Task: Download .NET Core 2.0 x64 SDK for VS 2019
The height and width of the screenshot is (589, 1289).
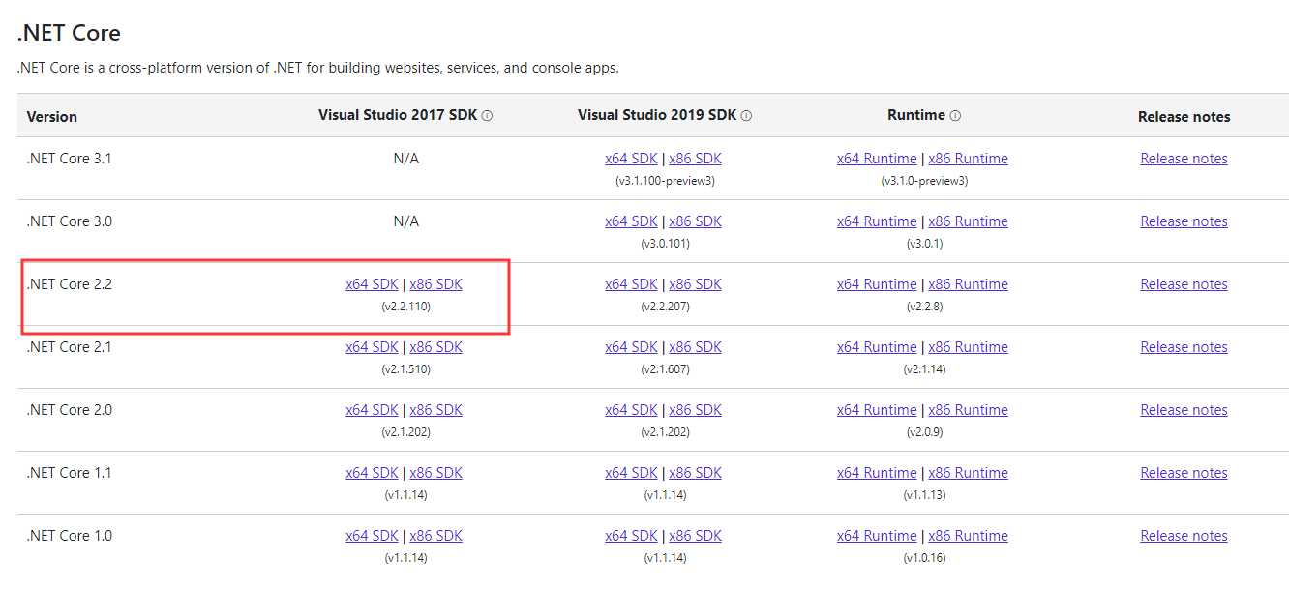Action: point(631,410)
